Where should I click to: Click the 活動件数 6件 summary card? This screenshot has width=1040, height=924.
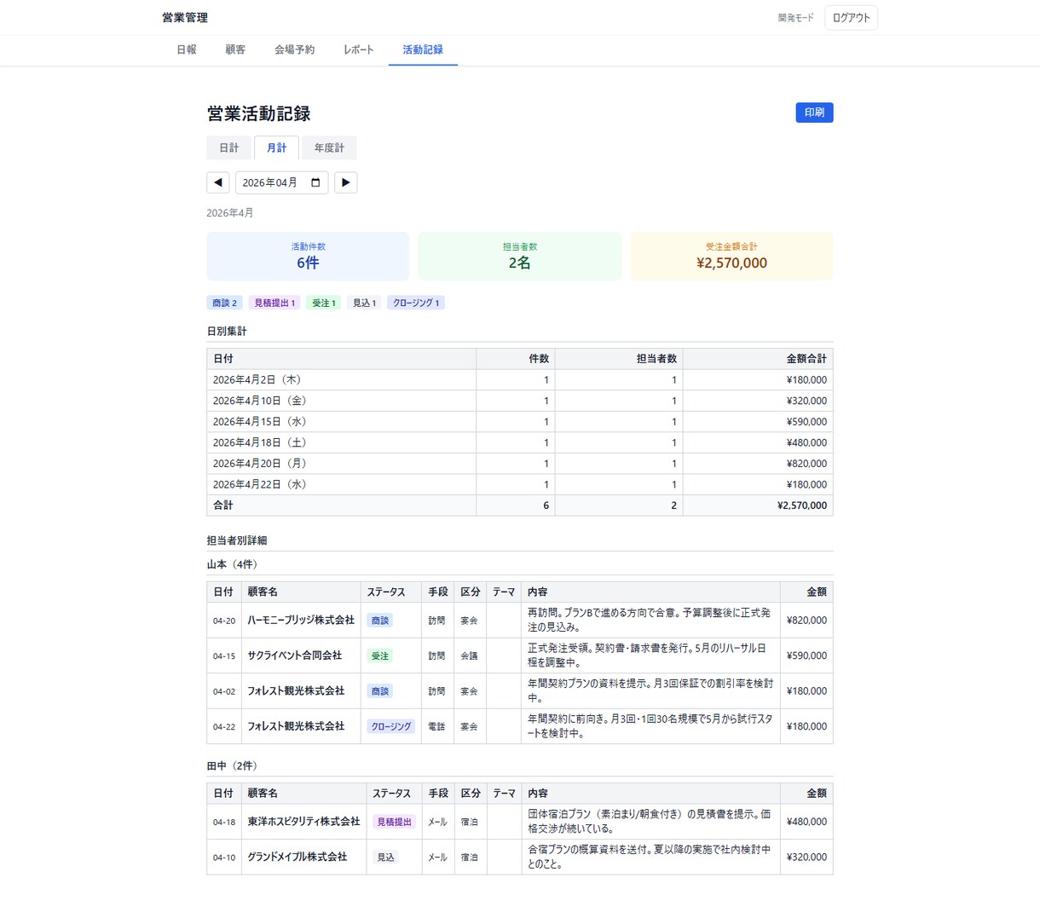point(308,256)
